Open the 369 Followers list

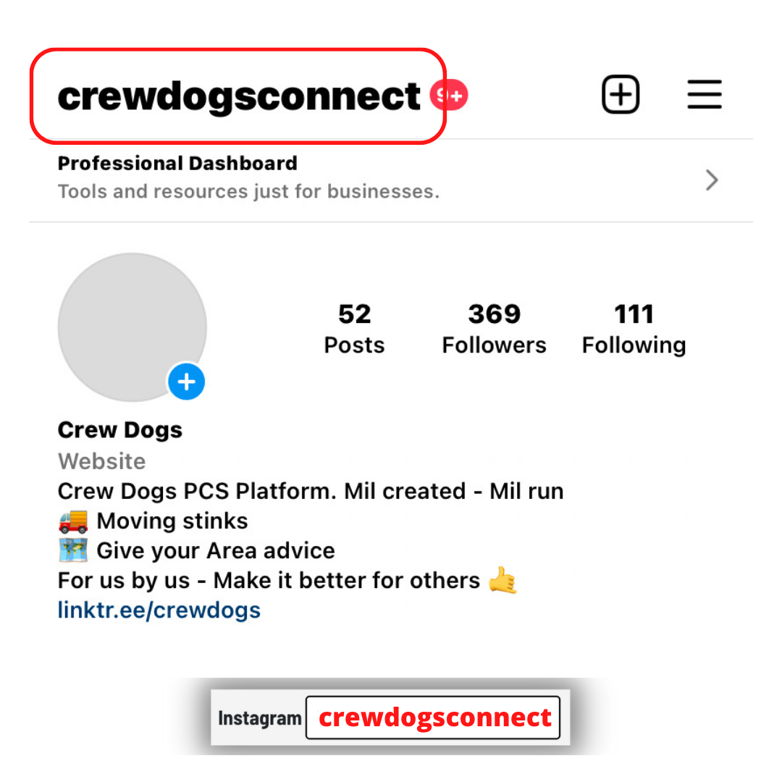coord(495,329)
